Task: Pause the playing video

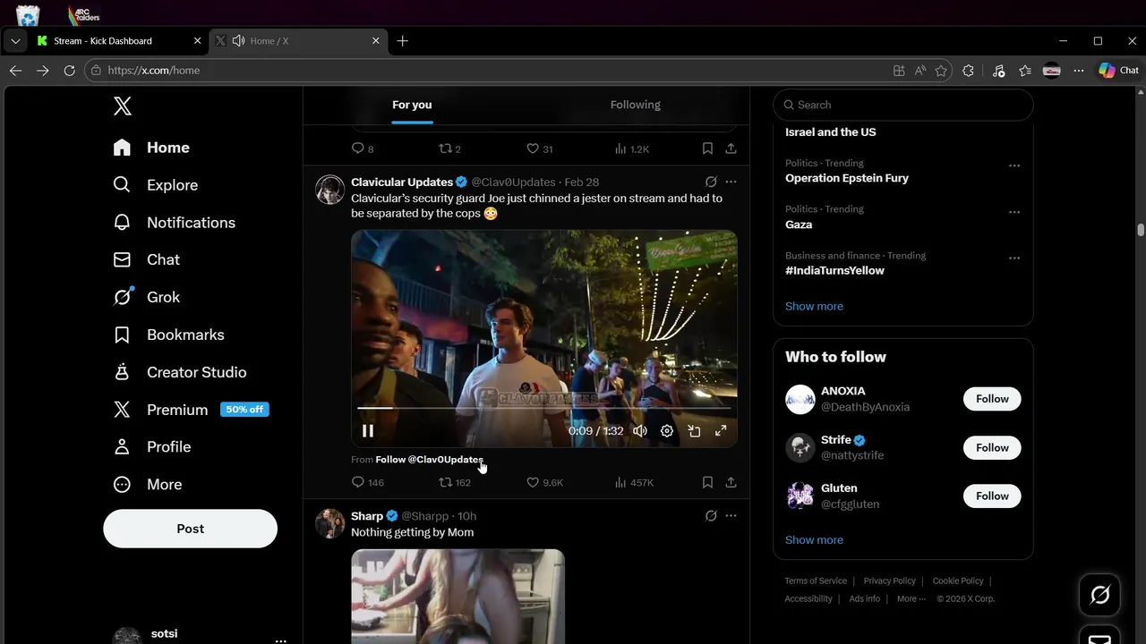Action: click(x=368, y=431)
